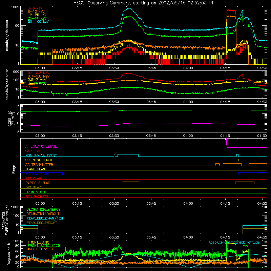Click 04:15 tick label under Flags panel
Image resolution: width=271 pixels, height=271 pixels.
225,204
